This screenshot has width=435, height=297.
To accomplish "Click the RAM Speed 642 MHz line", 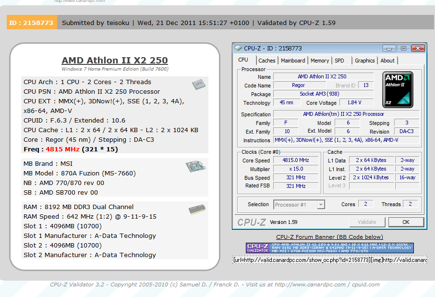I will 90,217.
